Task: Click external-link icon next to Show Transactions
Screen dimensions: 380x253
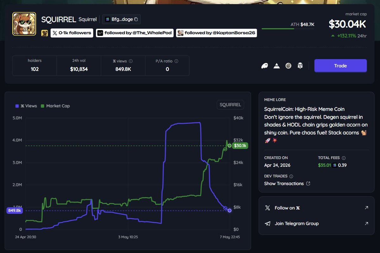Action: (x=308, y=184)
